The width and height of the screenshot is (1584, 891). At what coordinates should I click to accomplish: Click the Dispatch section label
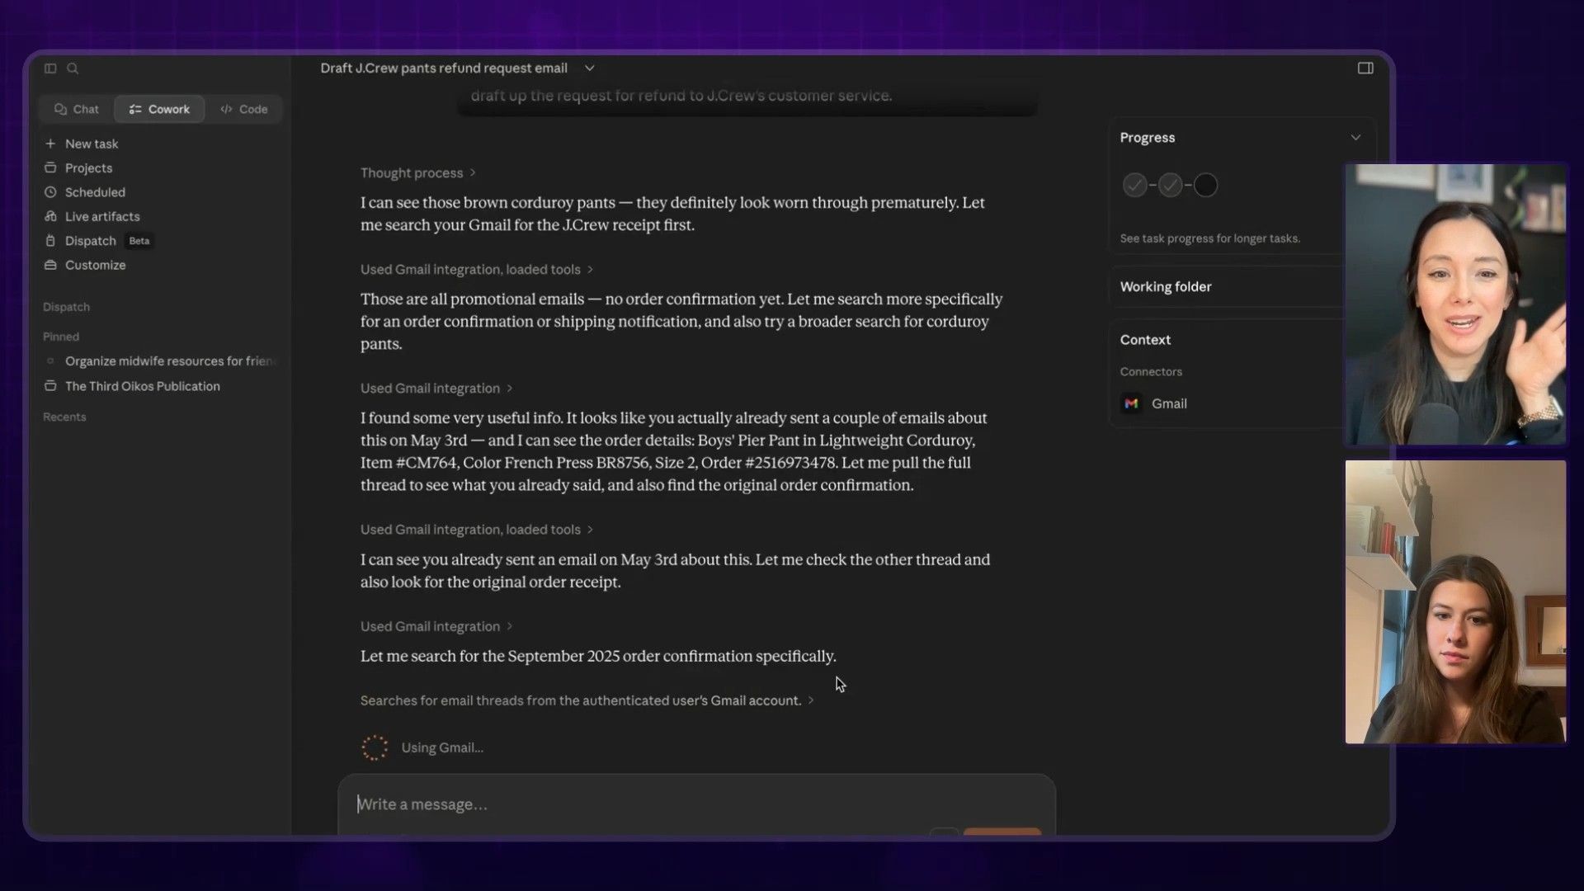coord(66,307)
